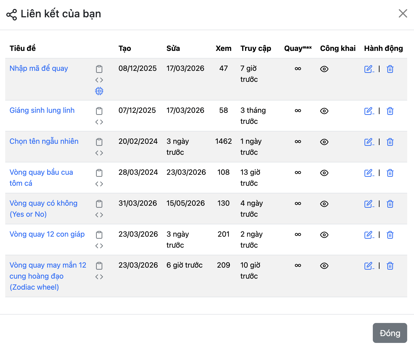Click the 'Truy cập' column header
Image resolution: width=414 pixels, height=350 pixels.
click(256, 48)
